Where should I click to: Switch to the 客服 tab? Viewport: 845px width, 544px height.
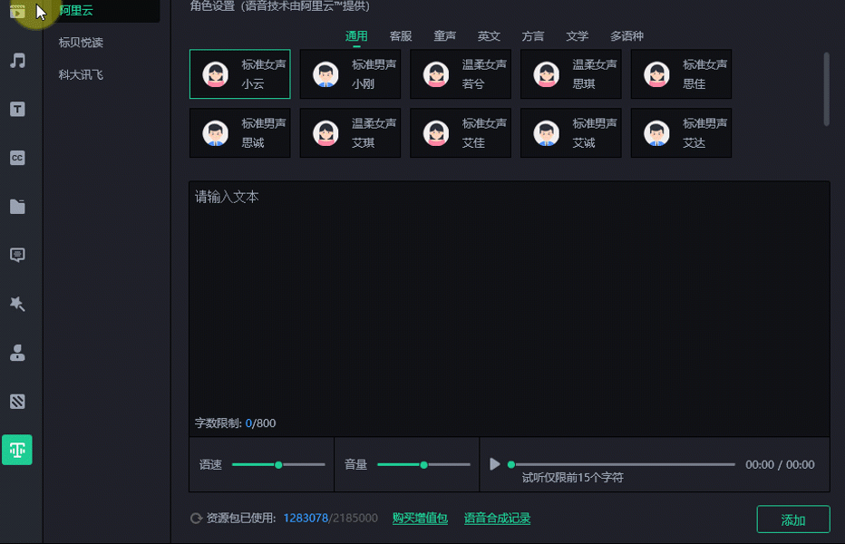coord(400,36)
